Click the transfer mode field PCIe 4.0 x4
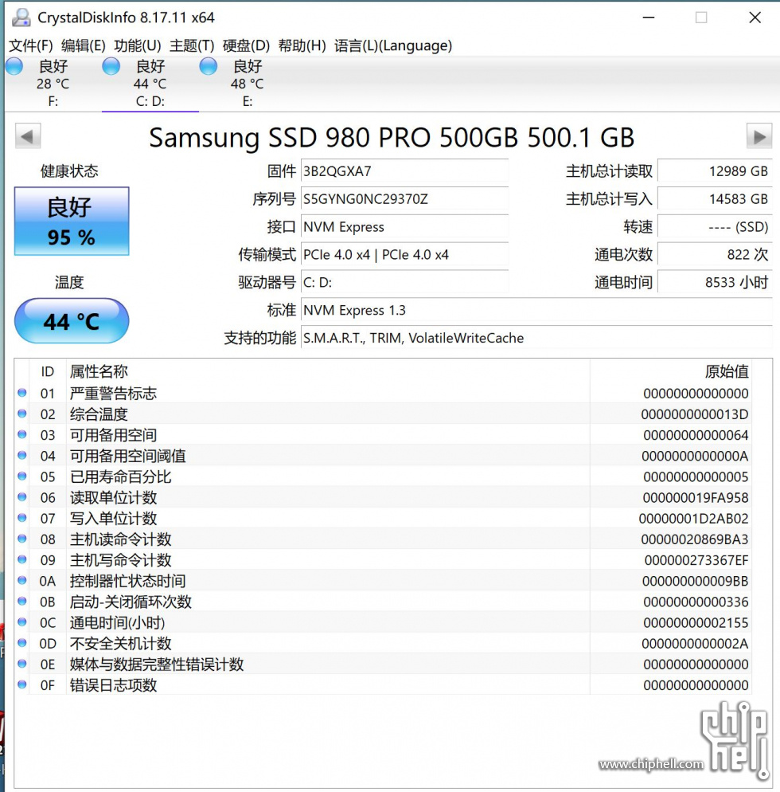780x792 pixels. [x=404, y=255]
